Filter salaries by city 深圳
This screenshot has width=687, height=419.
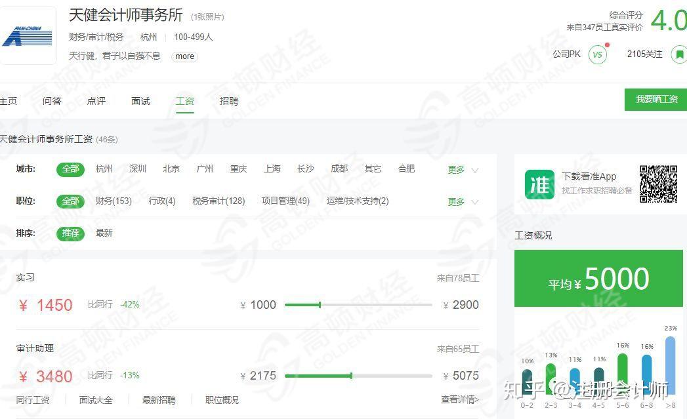pos(138,169)
